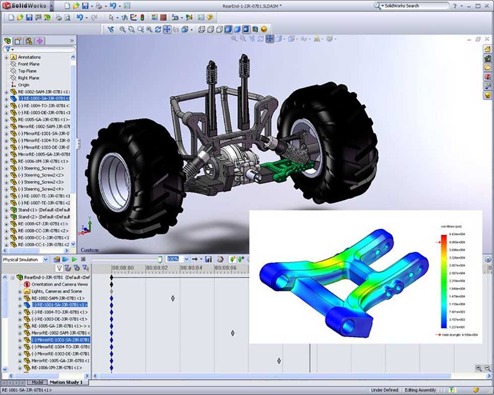The width and height of the screenshot is (494, 395).
Task: Toggle RealView Graphics gold sphere
Action: pos(264,29)
